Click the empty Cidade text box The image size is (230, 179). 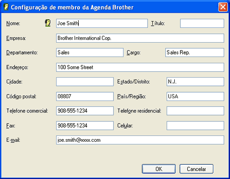pos(85,82)
